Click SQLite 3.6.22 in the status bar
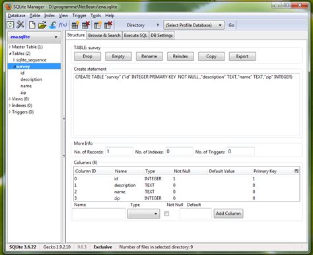The image size is (313, 255). click(x=22, y=247)
